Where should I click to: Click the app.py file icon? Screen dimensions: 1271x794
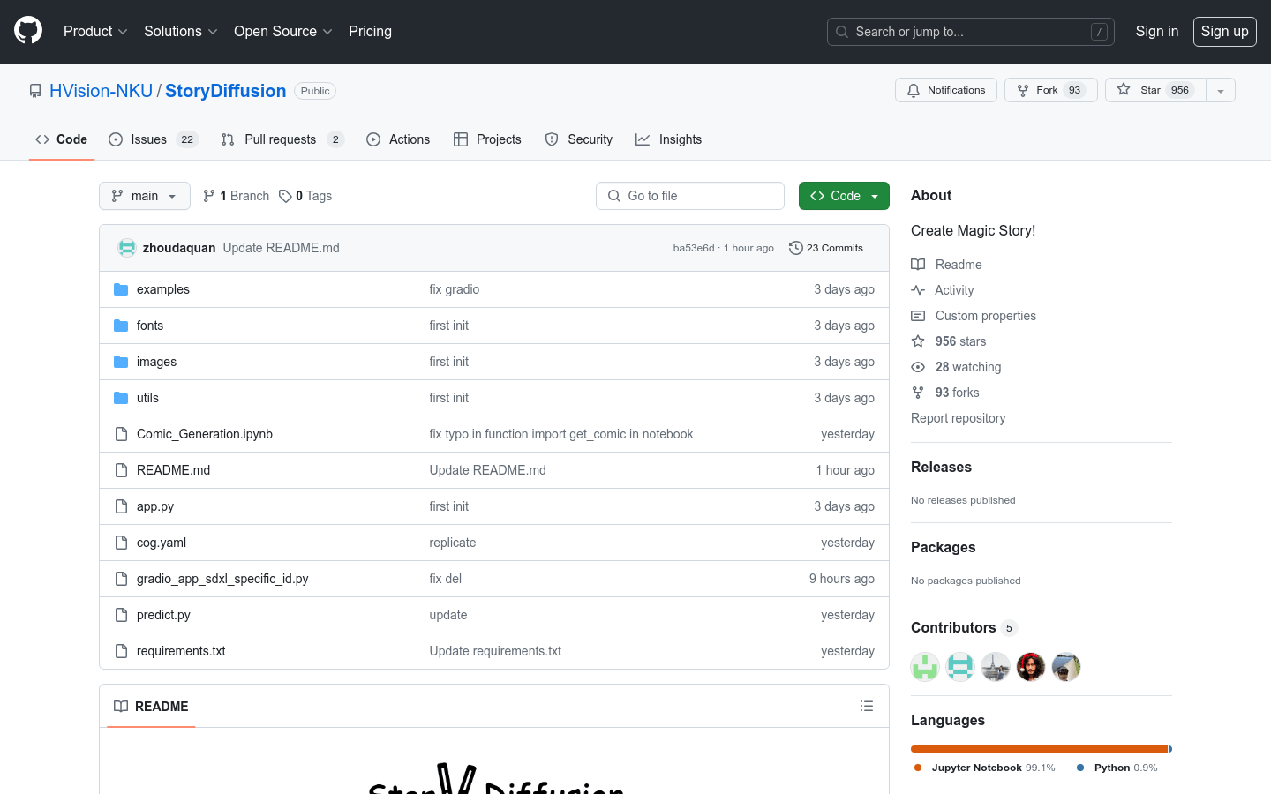[121, 506]
